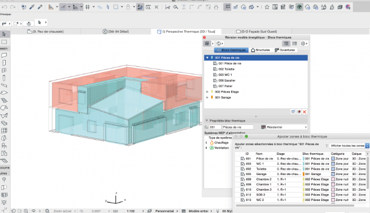Click the colorful rightmost toolbar icon
The image size is (370, 213).
point(348,7)
